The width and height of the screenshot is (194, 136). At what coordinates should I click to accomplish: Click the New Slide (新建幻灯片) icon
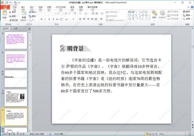tap(24, 14)
